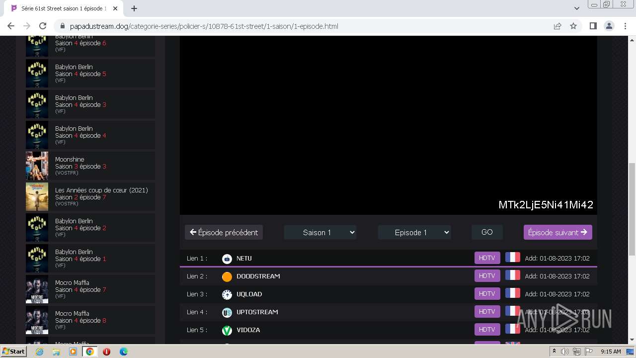Open Babylon Berlin Saison 4 épisode 3
The height and width of the screenshot is (358, 636).
[x=90, y=104]
